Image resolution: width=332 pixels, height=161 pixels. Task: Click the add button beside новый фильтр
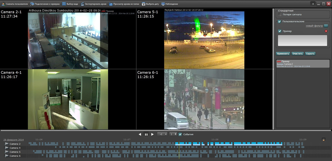pyautogui.click(x=326, y=26)
